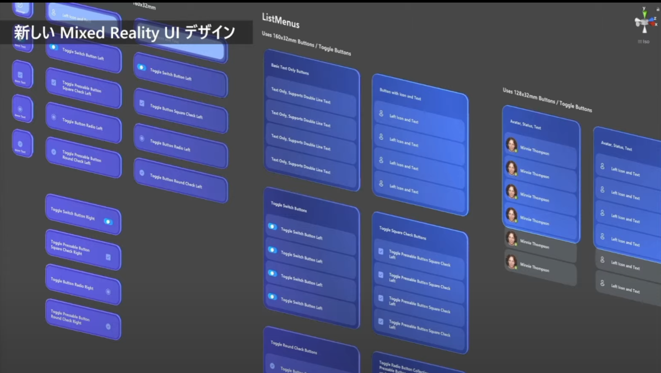Click 'Basic Text Only Buttons' card header
The image size is (661, 373).
290,69
